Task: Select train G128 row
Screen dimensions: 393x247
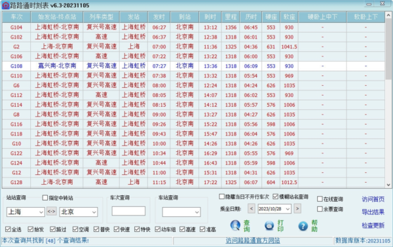Action: click(x=193, y=182)
